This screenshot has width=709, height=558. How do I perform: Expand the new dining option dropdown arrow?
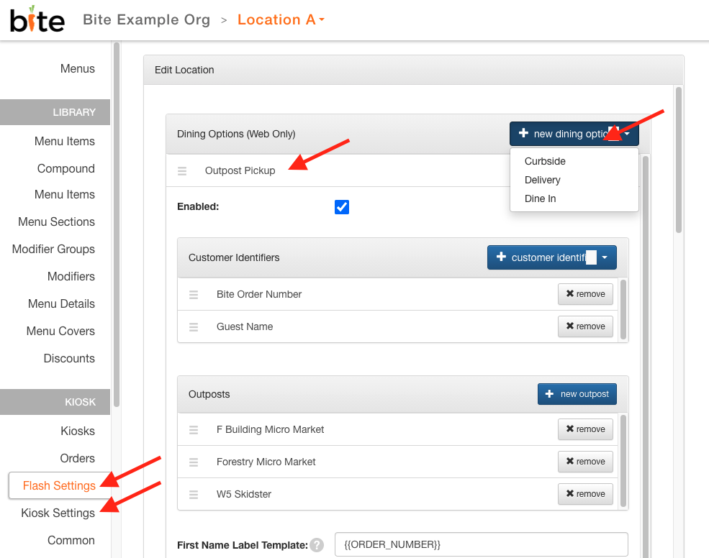(x=627, y=134)
